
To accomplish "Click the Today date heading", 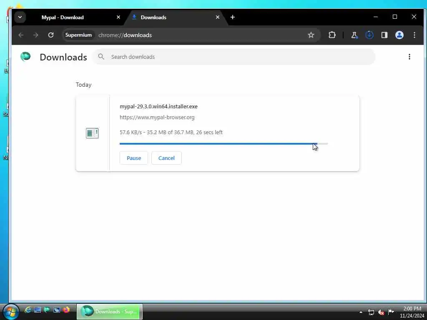I will click(83, 85).
